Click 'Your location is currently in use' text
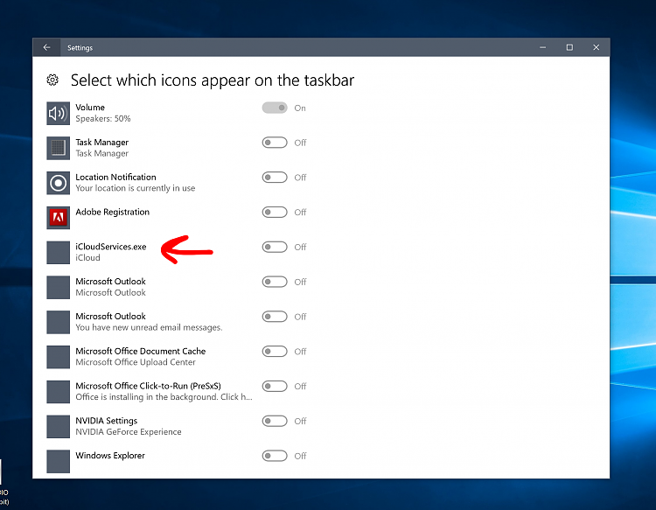 coord(135,188)
